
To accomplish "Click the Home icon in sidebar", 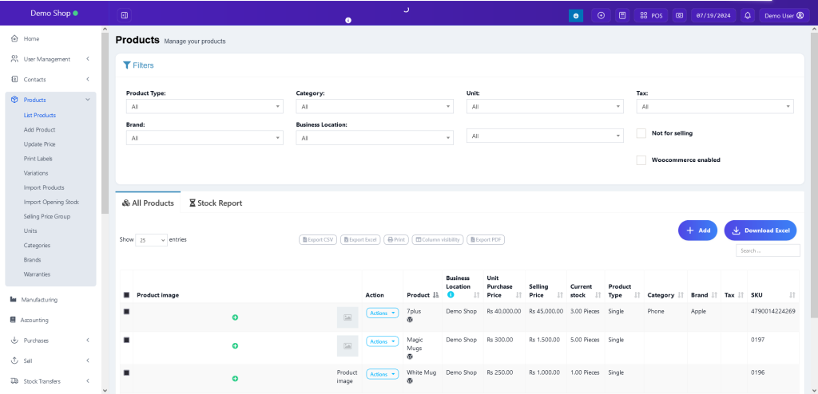I will click(14, 38).
